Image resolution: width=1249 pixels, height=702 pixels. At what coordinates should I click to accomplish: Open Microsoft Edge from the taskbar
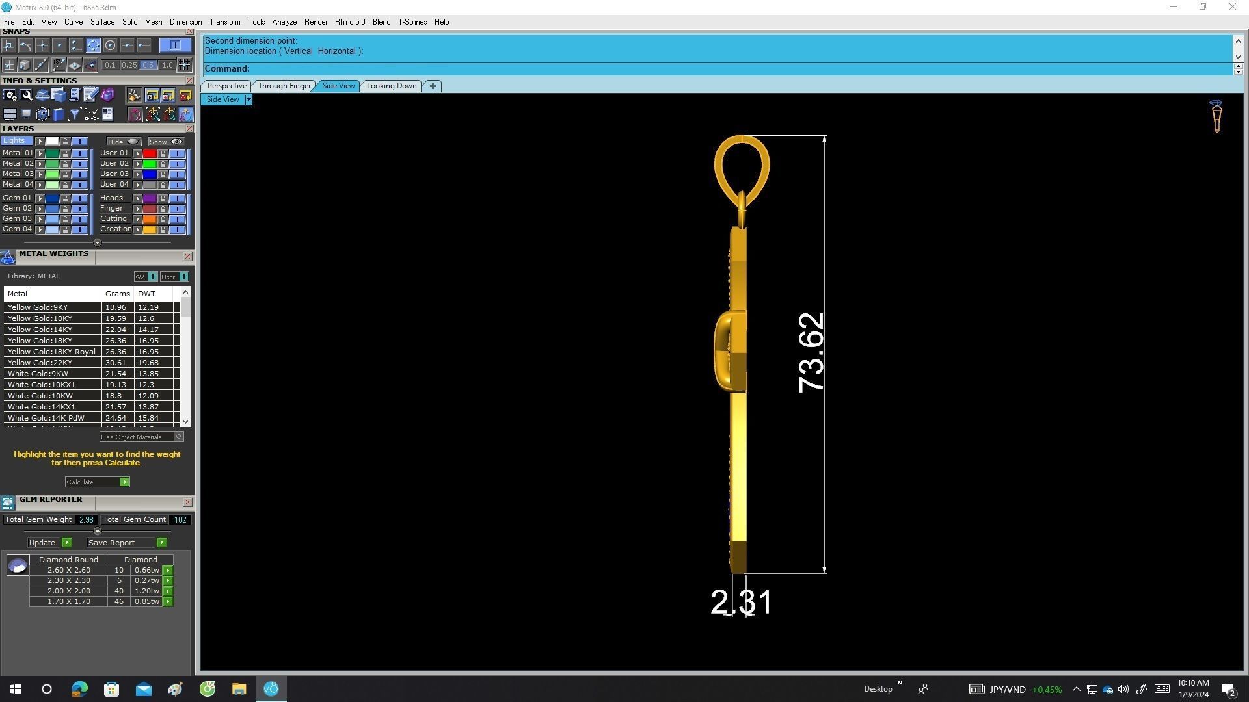click(x=79, y=689)
